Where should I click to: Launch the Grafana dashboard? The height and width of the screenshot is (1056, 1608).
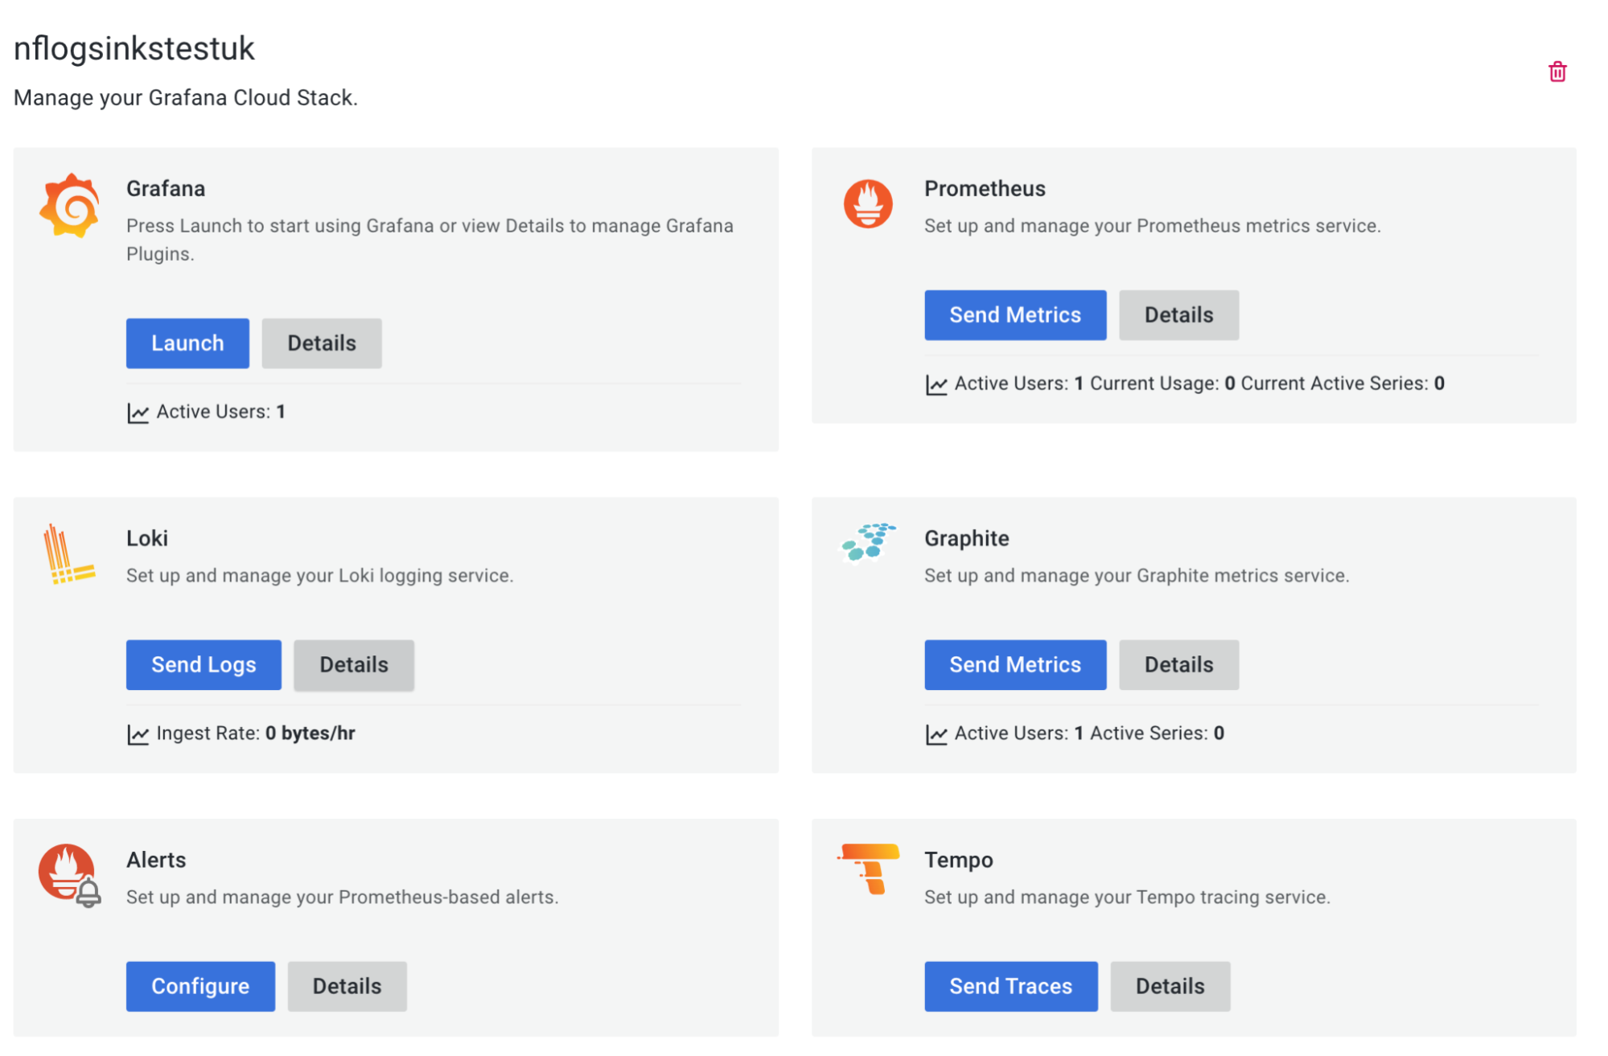coord(187,343)
